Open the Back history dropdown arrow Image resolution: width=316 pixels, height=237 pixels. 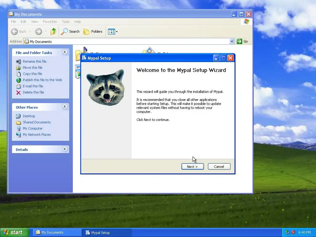pyautogui.click(x=30, y=31)
